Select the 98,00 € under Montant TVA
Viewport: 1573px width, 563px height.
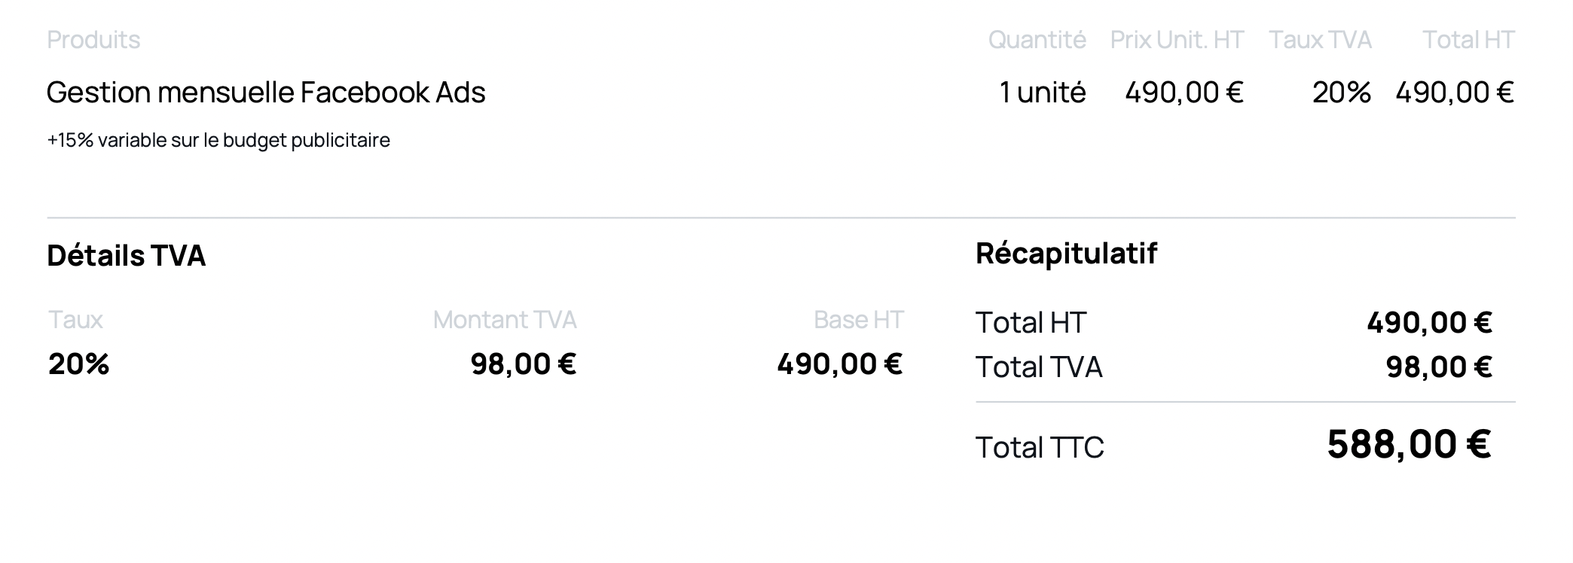click(524, 364)
